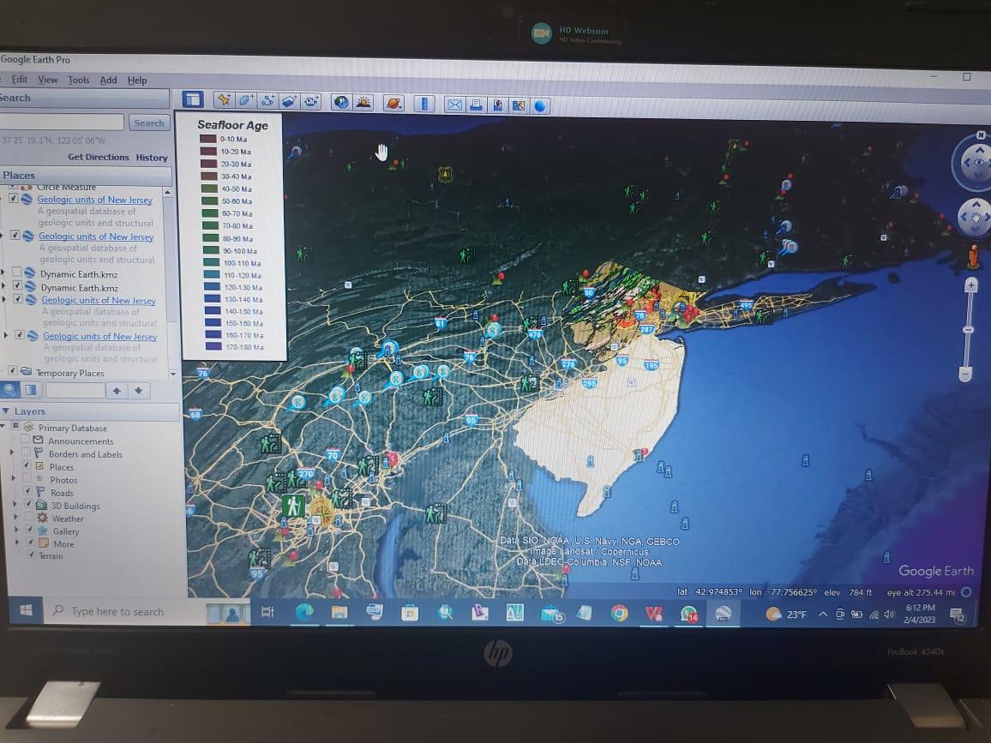The image size is (991, 743).
Task: Enable the Weather layer checkbox
Action: [29, 517]
